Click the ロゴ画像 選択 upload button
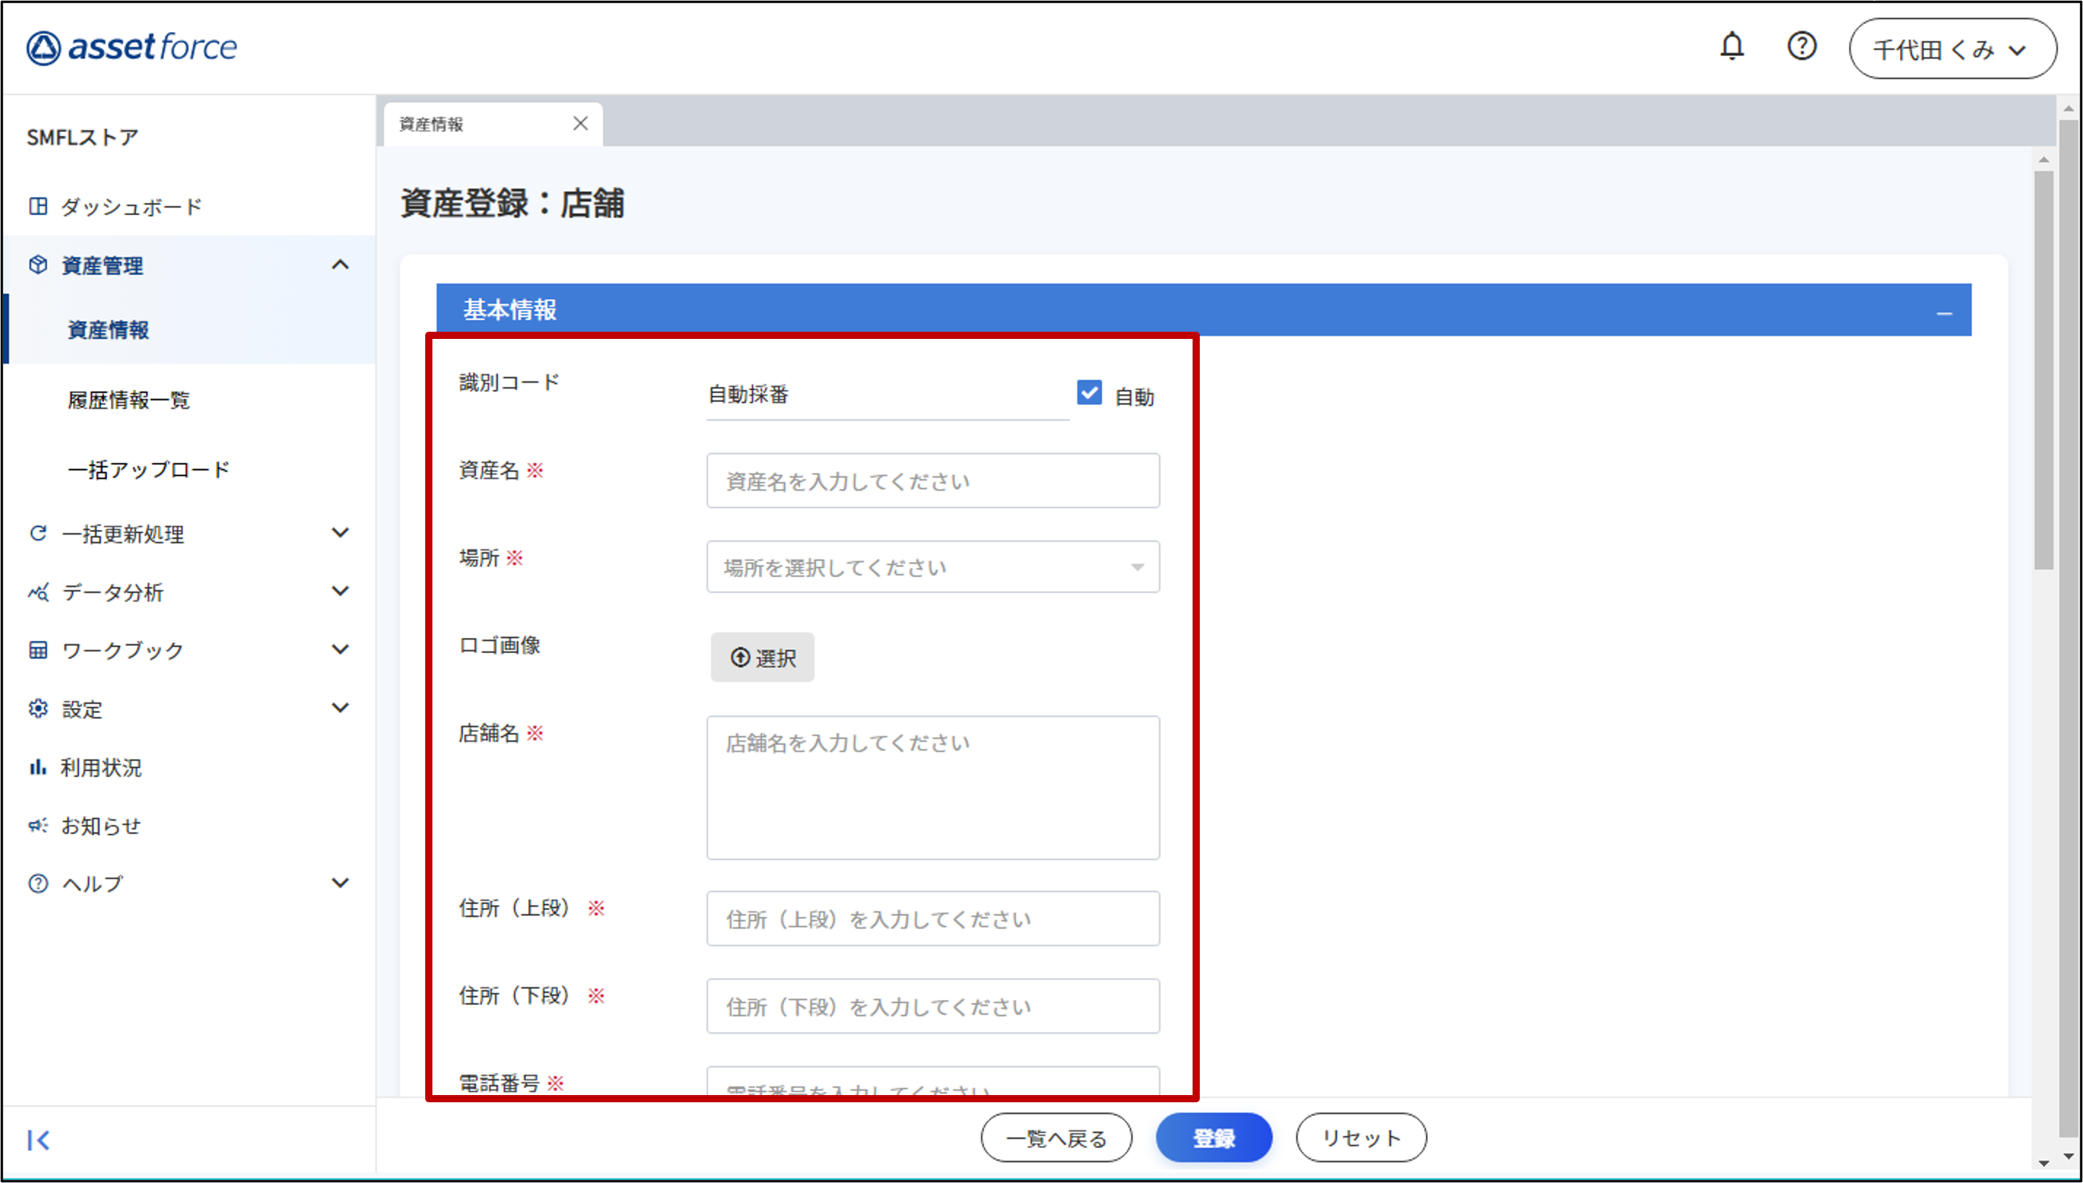2083x1183 pixels. (762, 657)
